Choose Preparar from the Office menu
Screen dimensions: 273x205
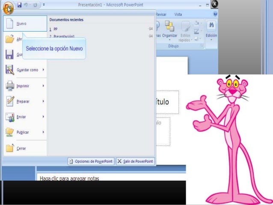tap(25, 101)
